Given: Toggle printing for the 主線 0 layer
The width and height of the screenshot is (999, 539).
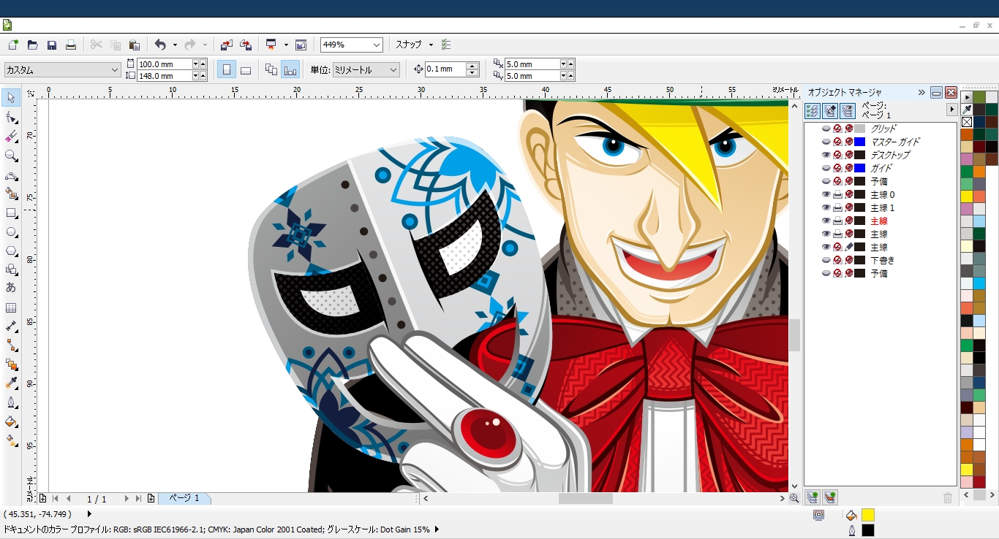Looking at the screenshot, I should (838, 194).
